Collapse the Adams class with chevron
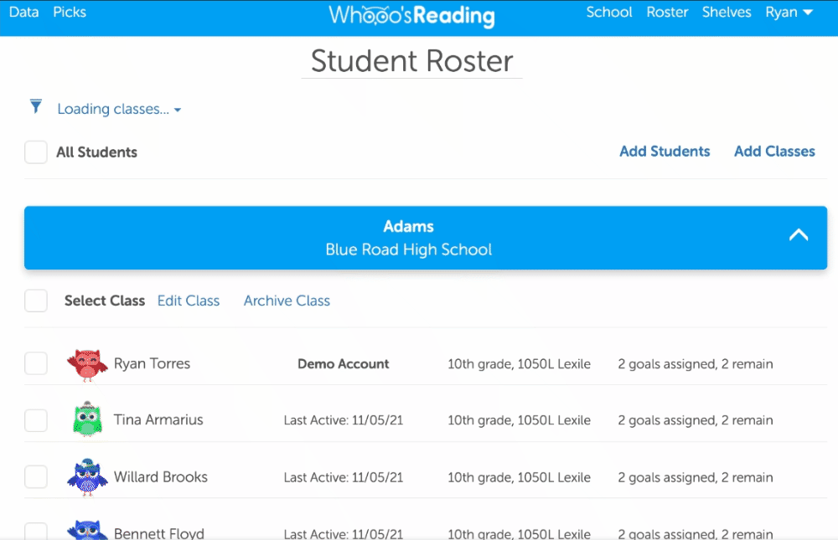 pos(799,235)
